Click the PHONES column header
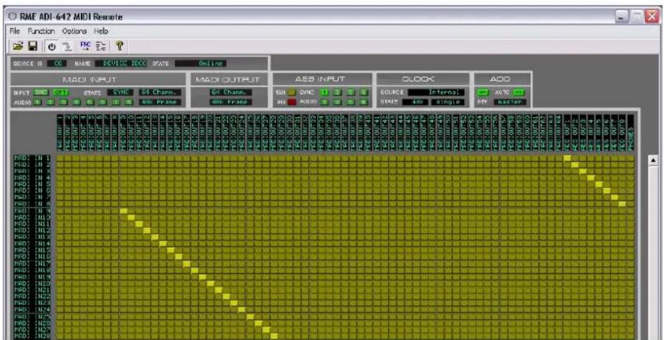Viewport: 664px width, 340px height. pos(630,133)
